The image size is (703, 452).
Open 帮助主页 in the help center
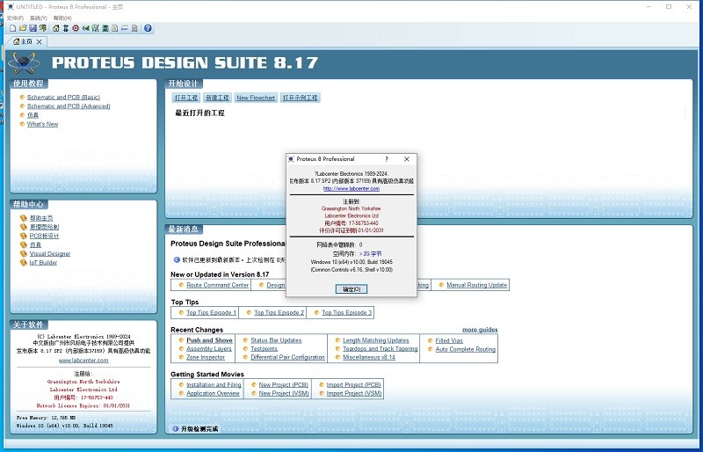[41, 218]
